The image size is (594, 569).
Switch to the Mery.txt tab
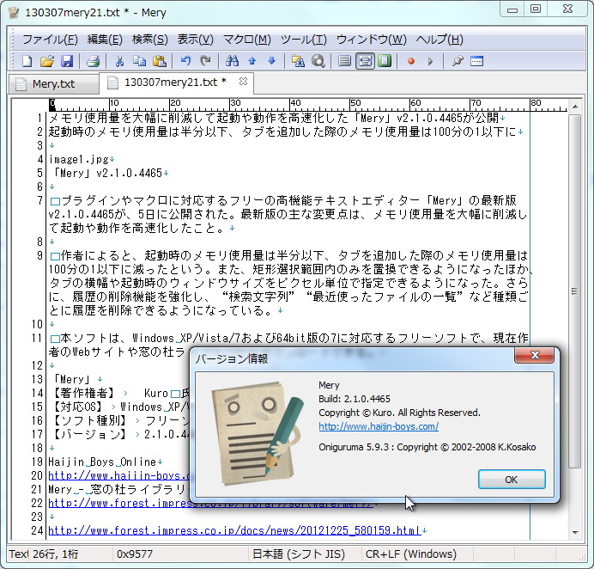coord(54,84)
